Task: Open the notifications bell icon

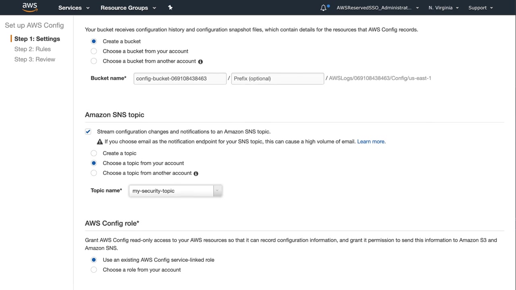Action: pyautogui.click(x=323, y=8)
